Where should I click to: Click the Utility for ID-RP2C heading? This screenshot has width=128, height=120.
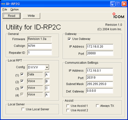pos(33,27)
